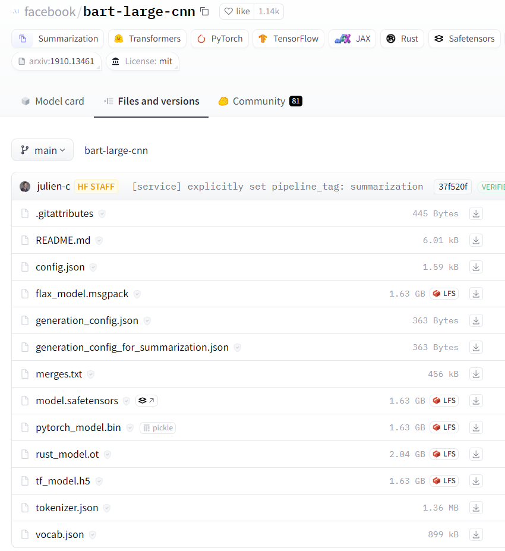This screenshot has width=505, height=551.
Task: Open the README.md file
Action: click(63, 240)
